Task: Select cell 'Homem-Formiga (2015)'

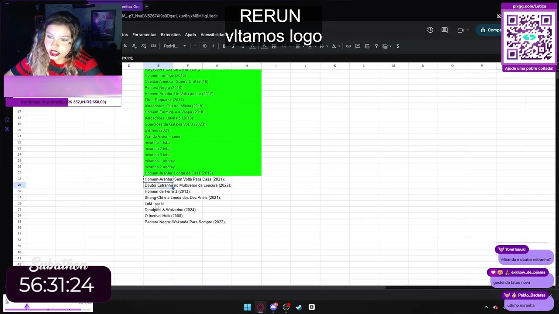Action: click(x=165, y=75)
